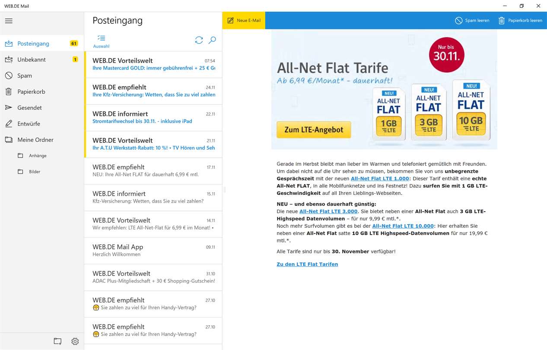Select the Unbekannt folder

click(x=32, y=60)
